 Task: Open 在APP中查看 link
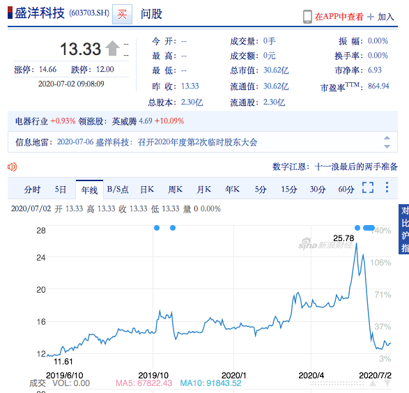pos(339,17)
